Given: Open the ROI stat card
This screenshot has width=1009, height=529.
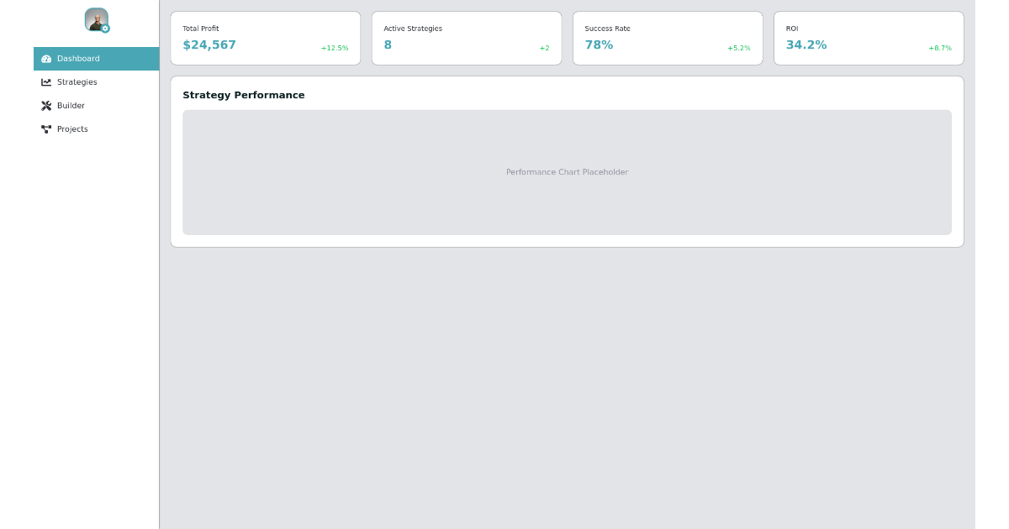Looking at the screenshot, I should click(x=869, y=38).
